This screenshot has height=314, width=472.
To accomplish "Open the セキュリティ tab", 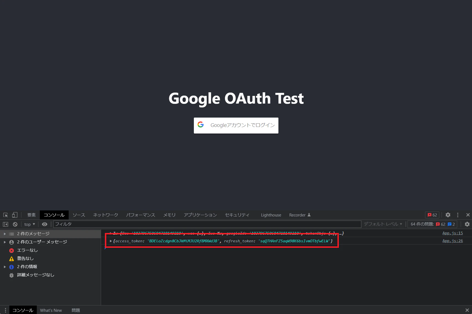I will coord(237,215).
